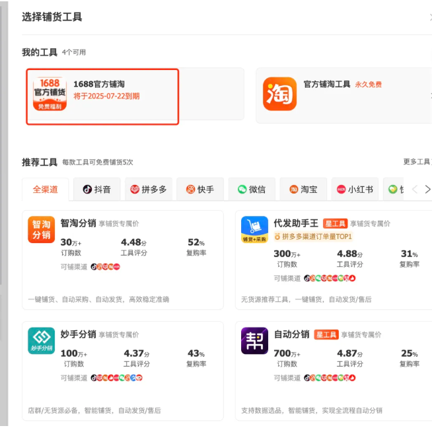Open the 更多工具 link
Image resolution: width=432 pixels, height=430 pixels.
click(x=417, y=162)
